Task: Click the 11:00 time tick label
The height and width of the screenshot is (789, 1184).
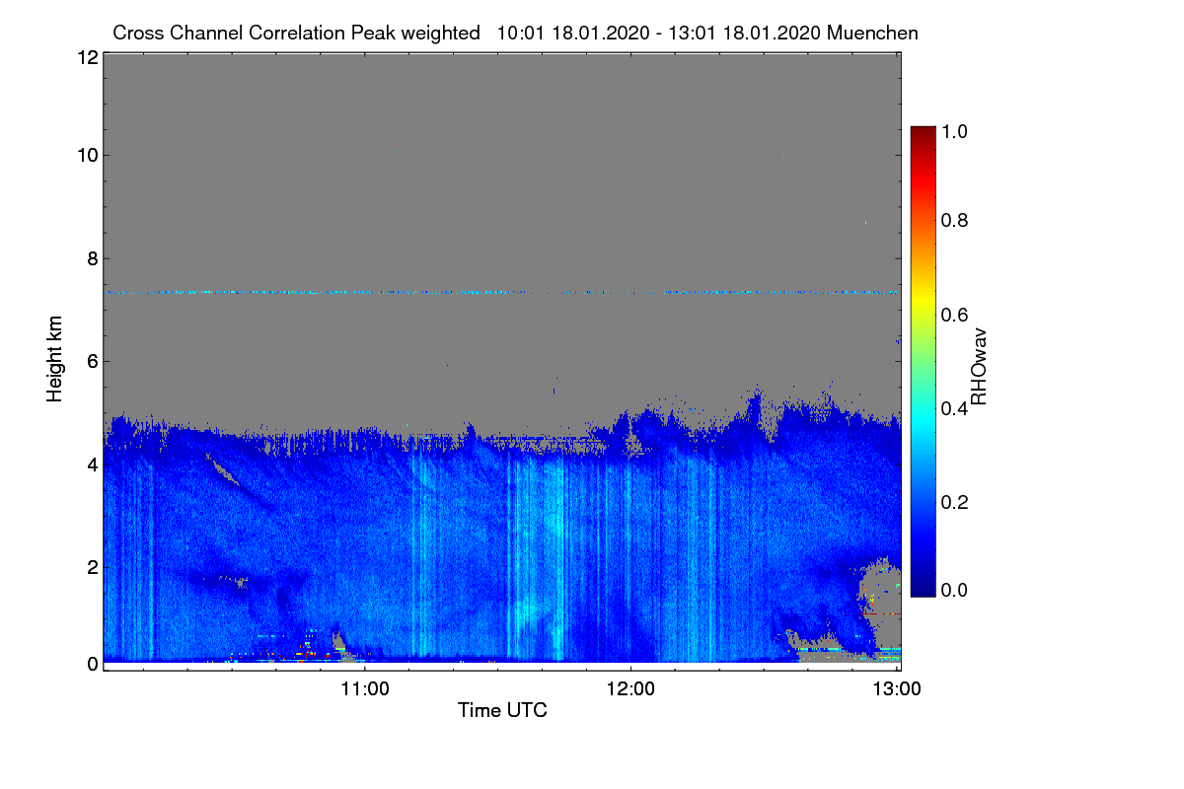Action: (x=365, y=688)
